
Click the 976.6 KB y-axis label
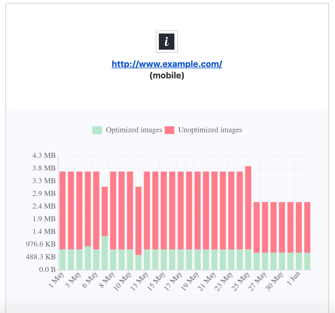pyautogui.click(x=41, y=244)
